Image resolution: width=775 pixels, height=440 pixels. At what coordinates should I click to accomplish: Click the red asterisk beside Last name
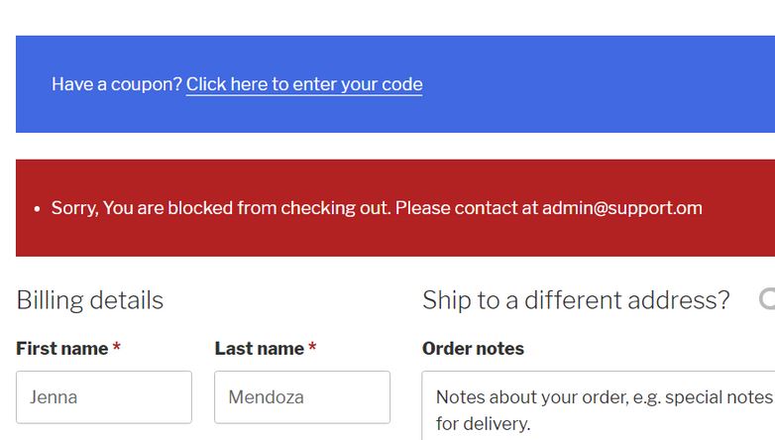click(312, 347)
